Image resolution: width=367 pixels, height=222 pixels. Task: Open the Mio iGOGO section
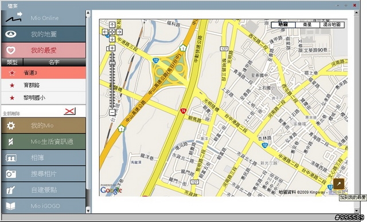click(x=44, y=205)
